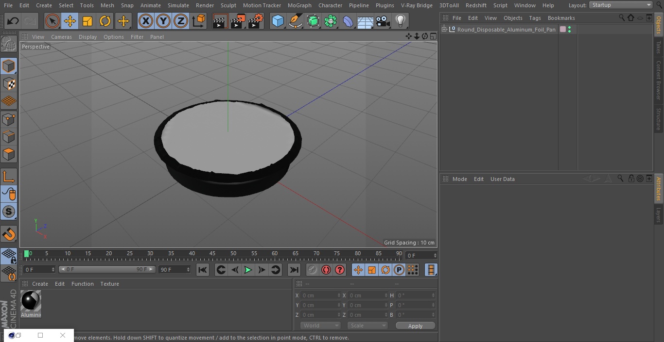
Task: Open the Spline Pen tool
Action: pyautogui.click(x=295, y=21)
